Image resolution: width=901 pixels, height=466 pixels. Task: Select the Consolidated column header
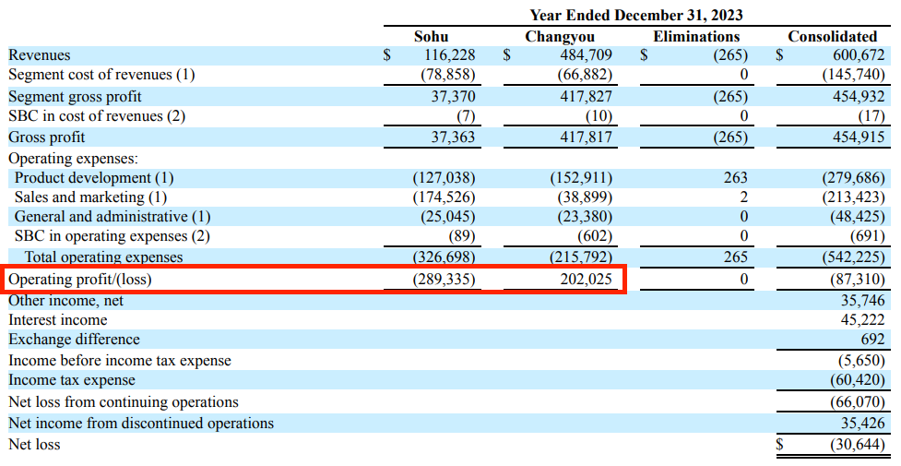click(x=832, y=36)
